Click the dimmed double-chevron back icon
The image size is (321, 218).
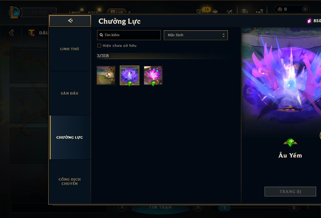tap(12, 33)
